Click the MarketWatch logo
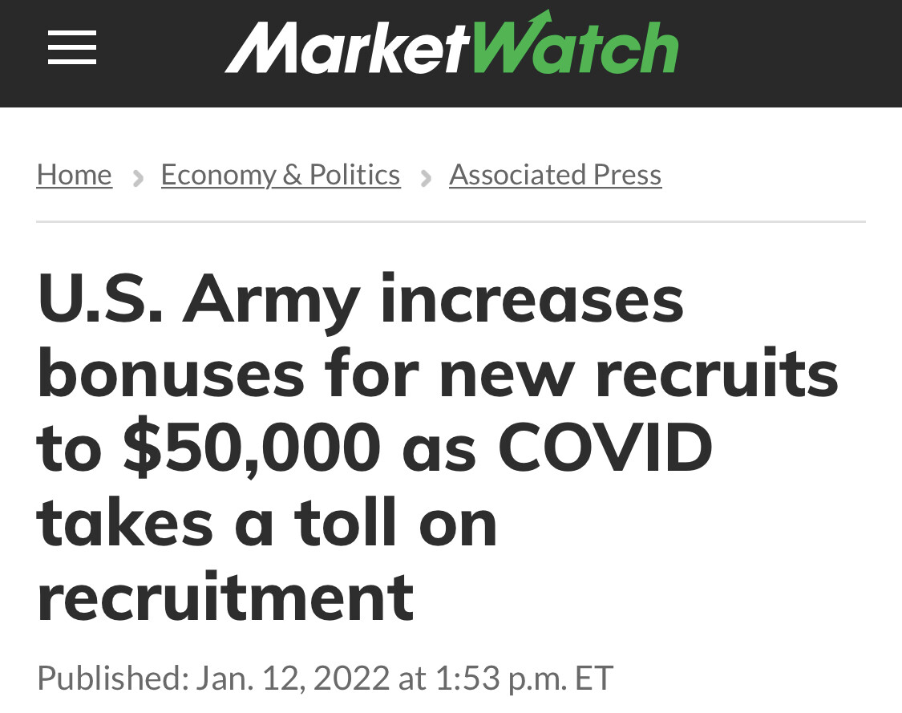Image resolution: width=902 pixels, height=713 pixels. click(x=451, y=47)
